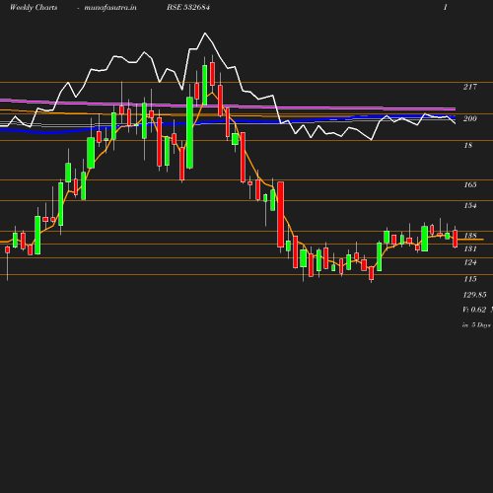493x493 pixels.
Task: Click the 138 price level label
Action: point(470,236)
